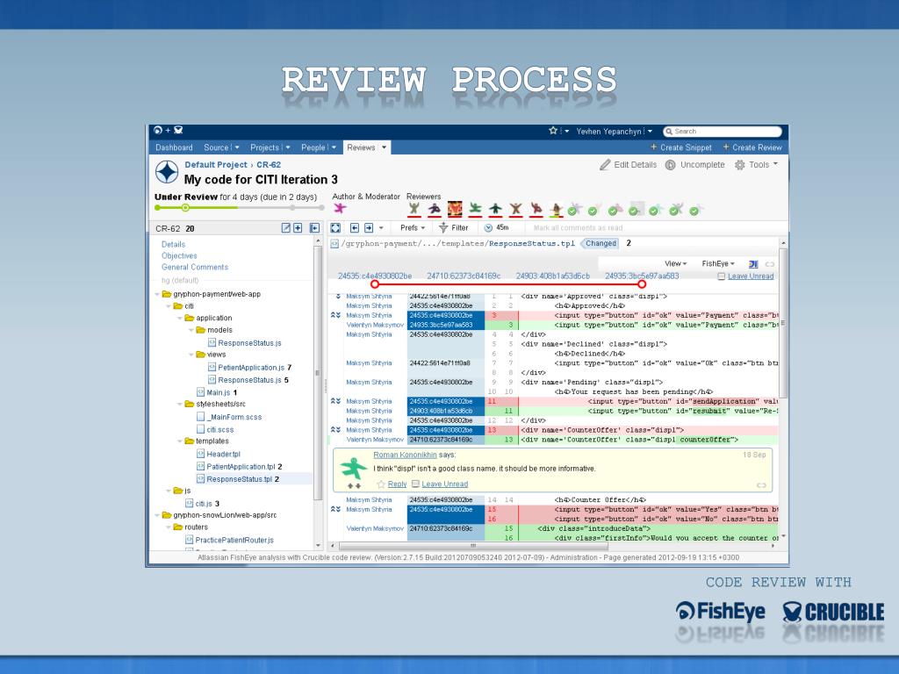Screen dimensions: 899x674
Task: Click the FishEye logo icon in header
Action: tap(158, 131)
